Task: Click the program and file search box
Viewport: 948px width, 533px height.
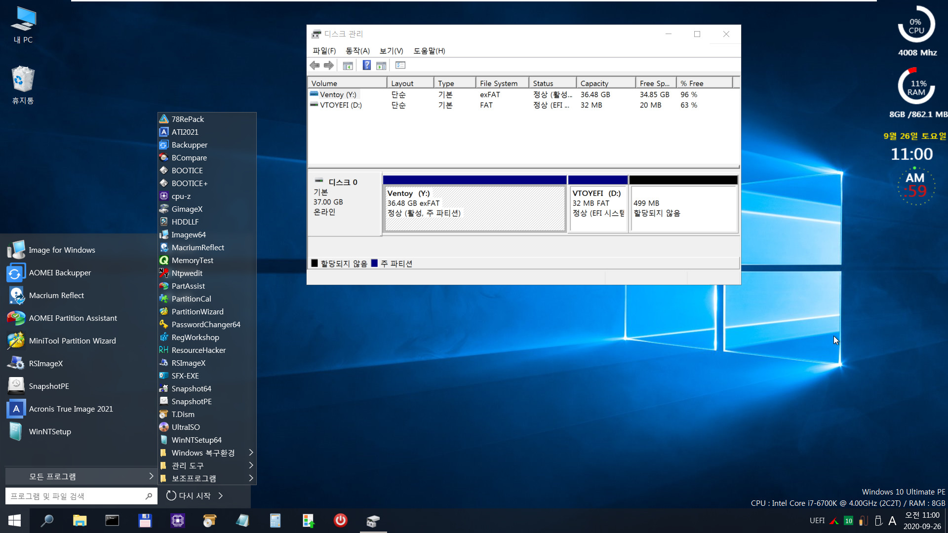Action: pos(81,496)
